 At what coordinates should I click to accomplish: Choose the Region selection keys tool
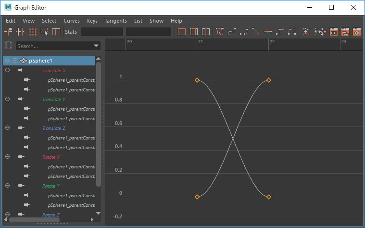pos(44,31)
